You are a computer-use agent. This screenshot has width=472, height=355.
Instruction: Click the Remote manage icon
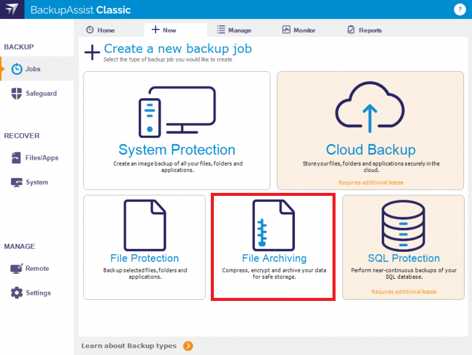click(17, 268)
